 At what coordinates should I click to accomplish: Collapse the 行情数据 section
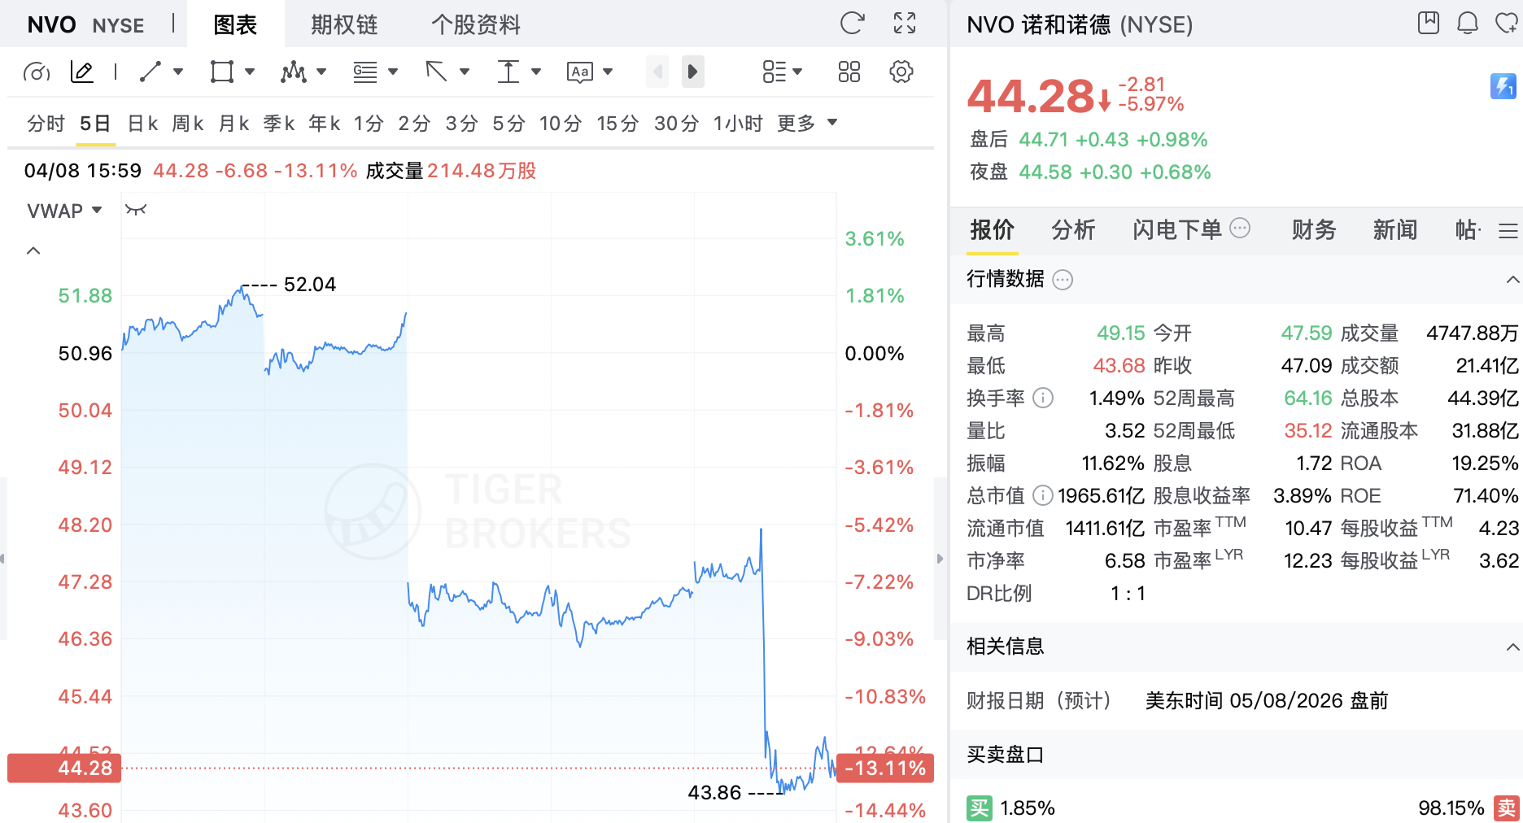[x=1512, y=280]
